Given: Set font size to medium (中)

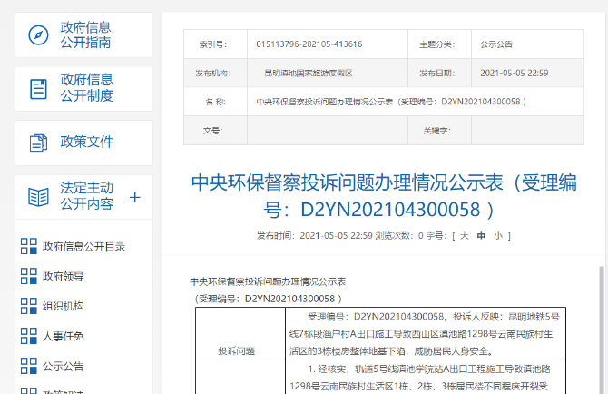Looking at the screenshot, I should (x=480, y=236).
